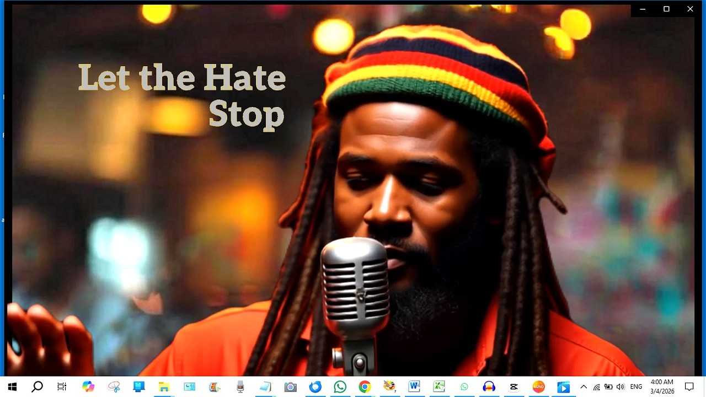Open the film-reel media app in taskbar
Screen dimensions: 706x397
(x=215, y=387)
